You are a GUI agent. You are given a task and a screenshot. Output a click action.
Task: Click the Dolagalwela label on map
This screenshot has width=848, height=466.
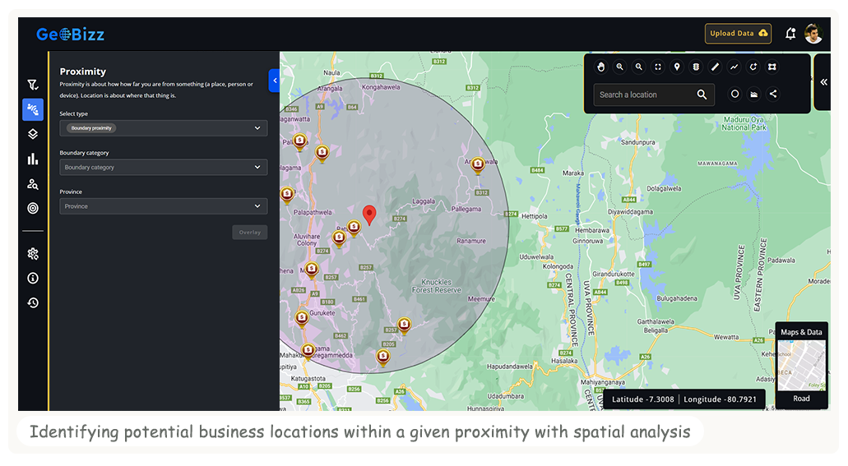tap(664, 189)
